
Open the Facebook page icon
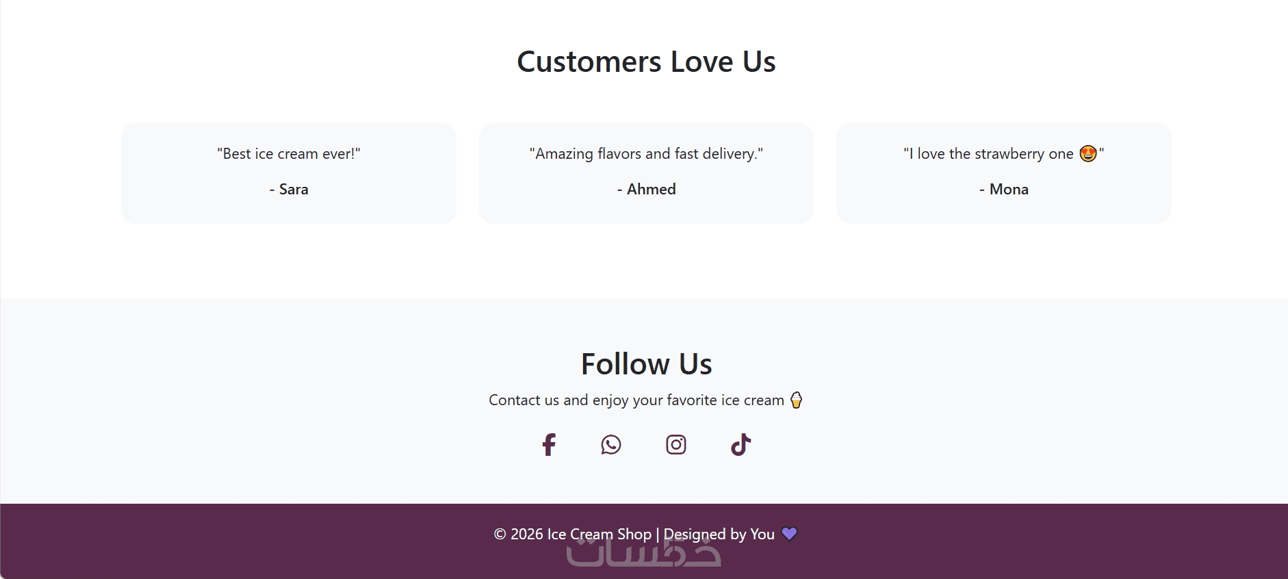[x=549, y=445]
